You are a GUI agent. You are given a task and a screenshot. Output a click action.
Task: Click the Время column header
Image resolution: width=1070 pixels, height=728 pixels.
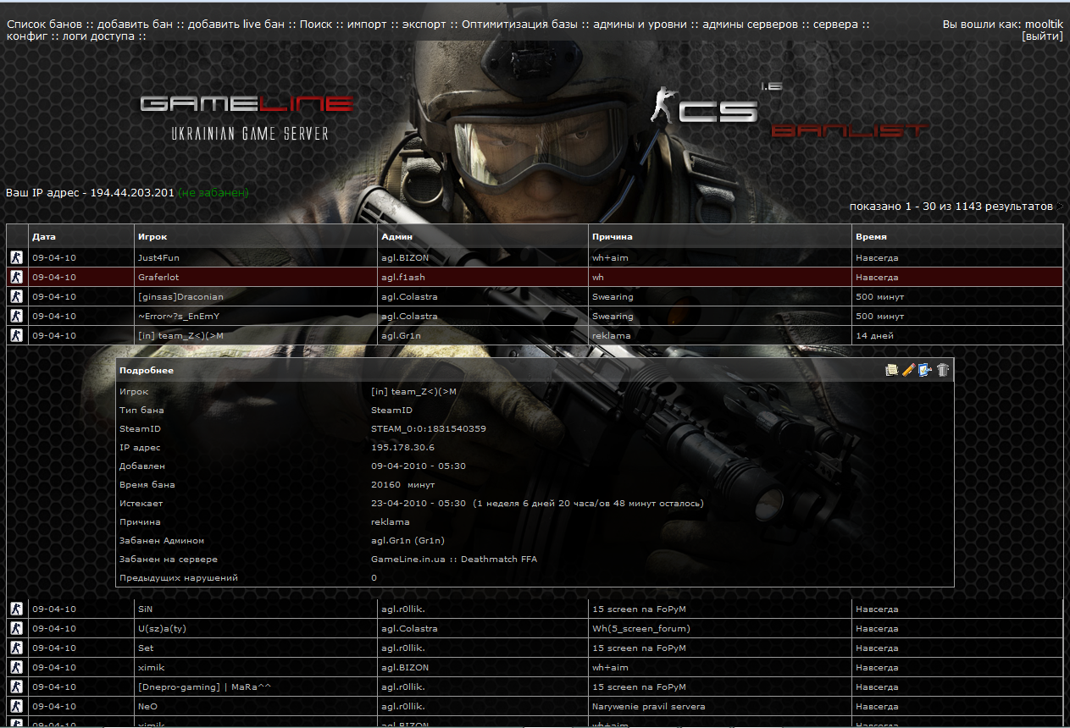pos(871,236)
